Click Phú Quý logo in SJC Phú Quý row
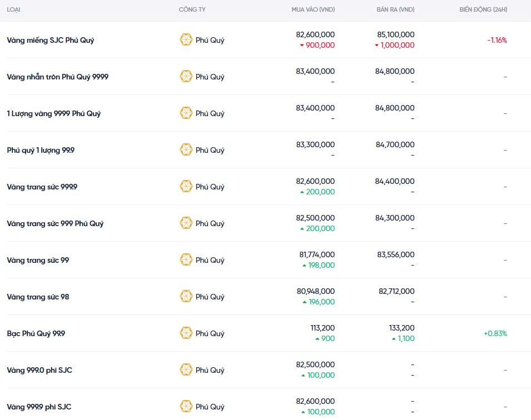 point(186,40)
